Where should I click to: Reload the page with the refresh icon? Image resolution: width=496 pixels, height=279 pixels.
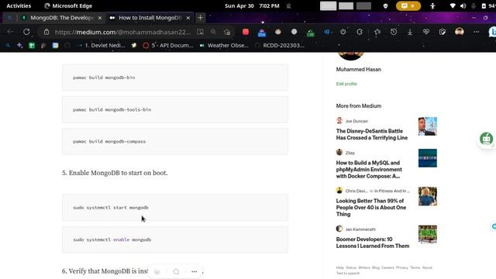click(26, 32)
